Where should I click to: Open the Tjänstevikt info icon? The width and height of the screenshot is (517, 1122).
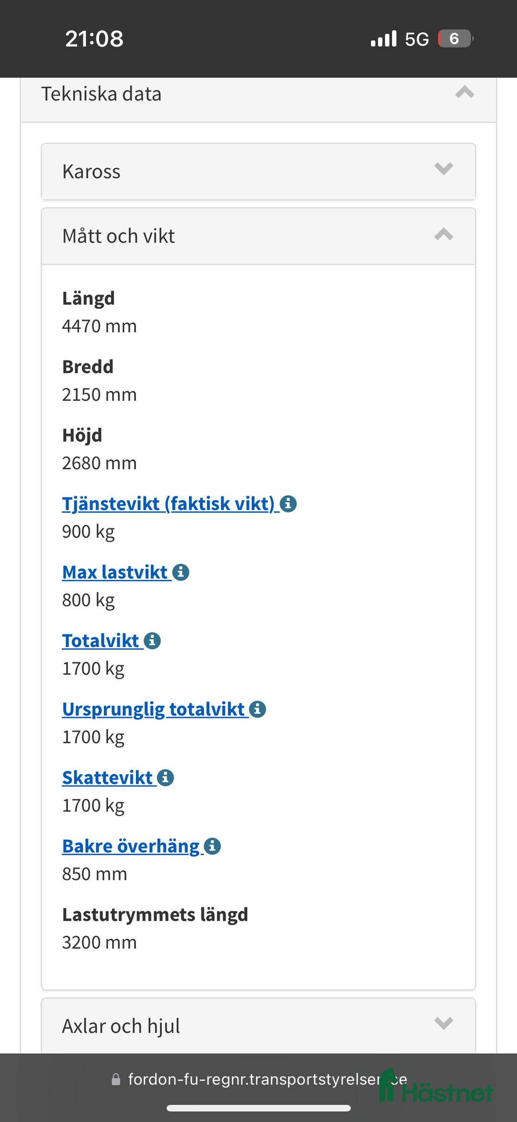pos(289,503)
